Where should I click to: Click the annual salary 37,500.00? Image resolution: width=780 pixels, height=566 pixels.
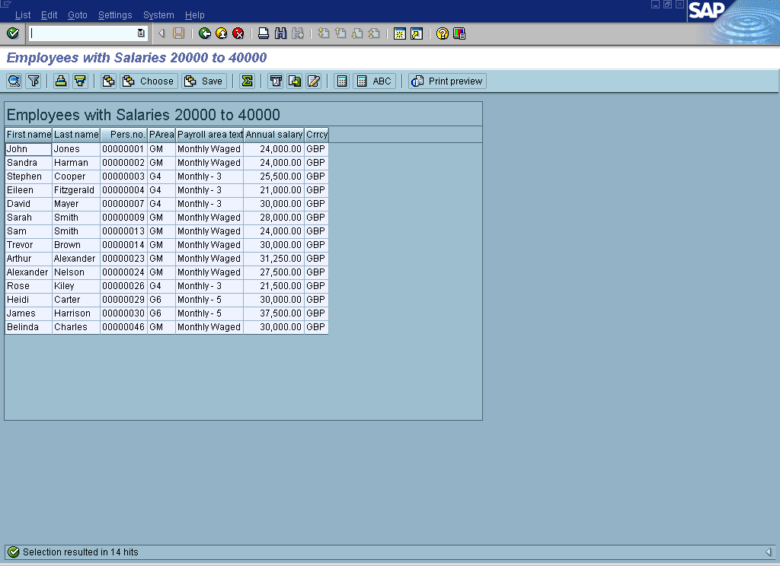[x=274, y=313]
